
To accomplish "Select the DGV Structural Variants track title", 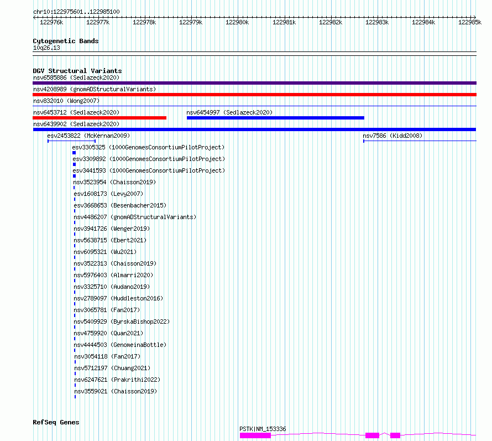I will click(77, 71).
